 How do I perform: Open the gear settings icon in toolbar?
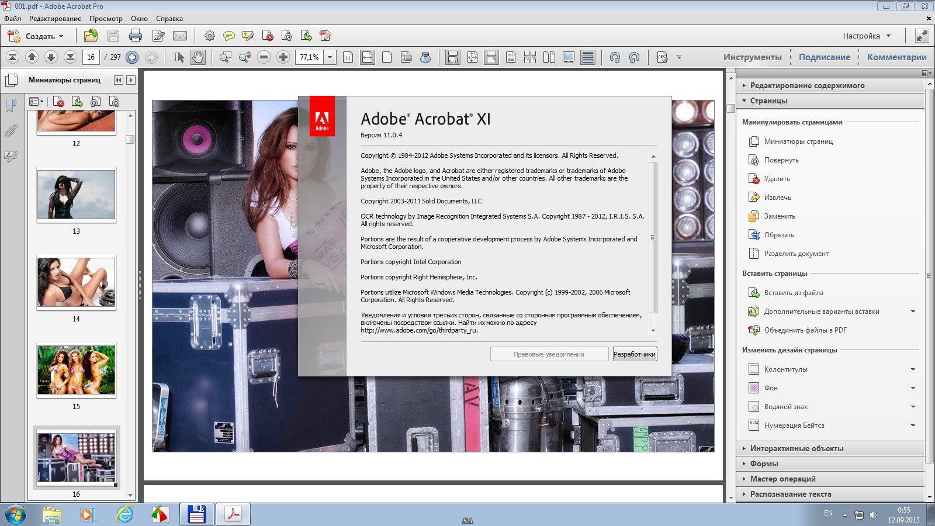tap(209, 36)
